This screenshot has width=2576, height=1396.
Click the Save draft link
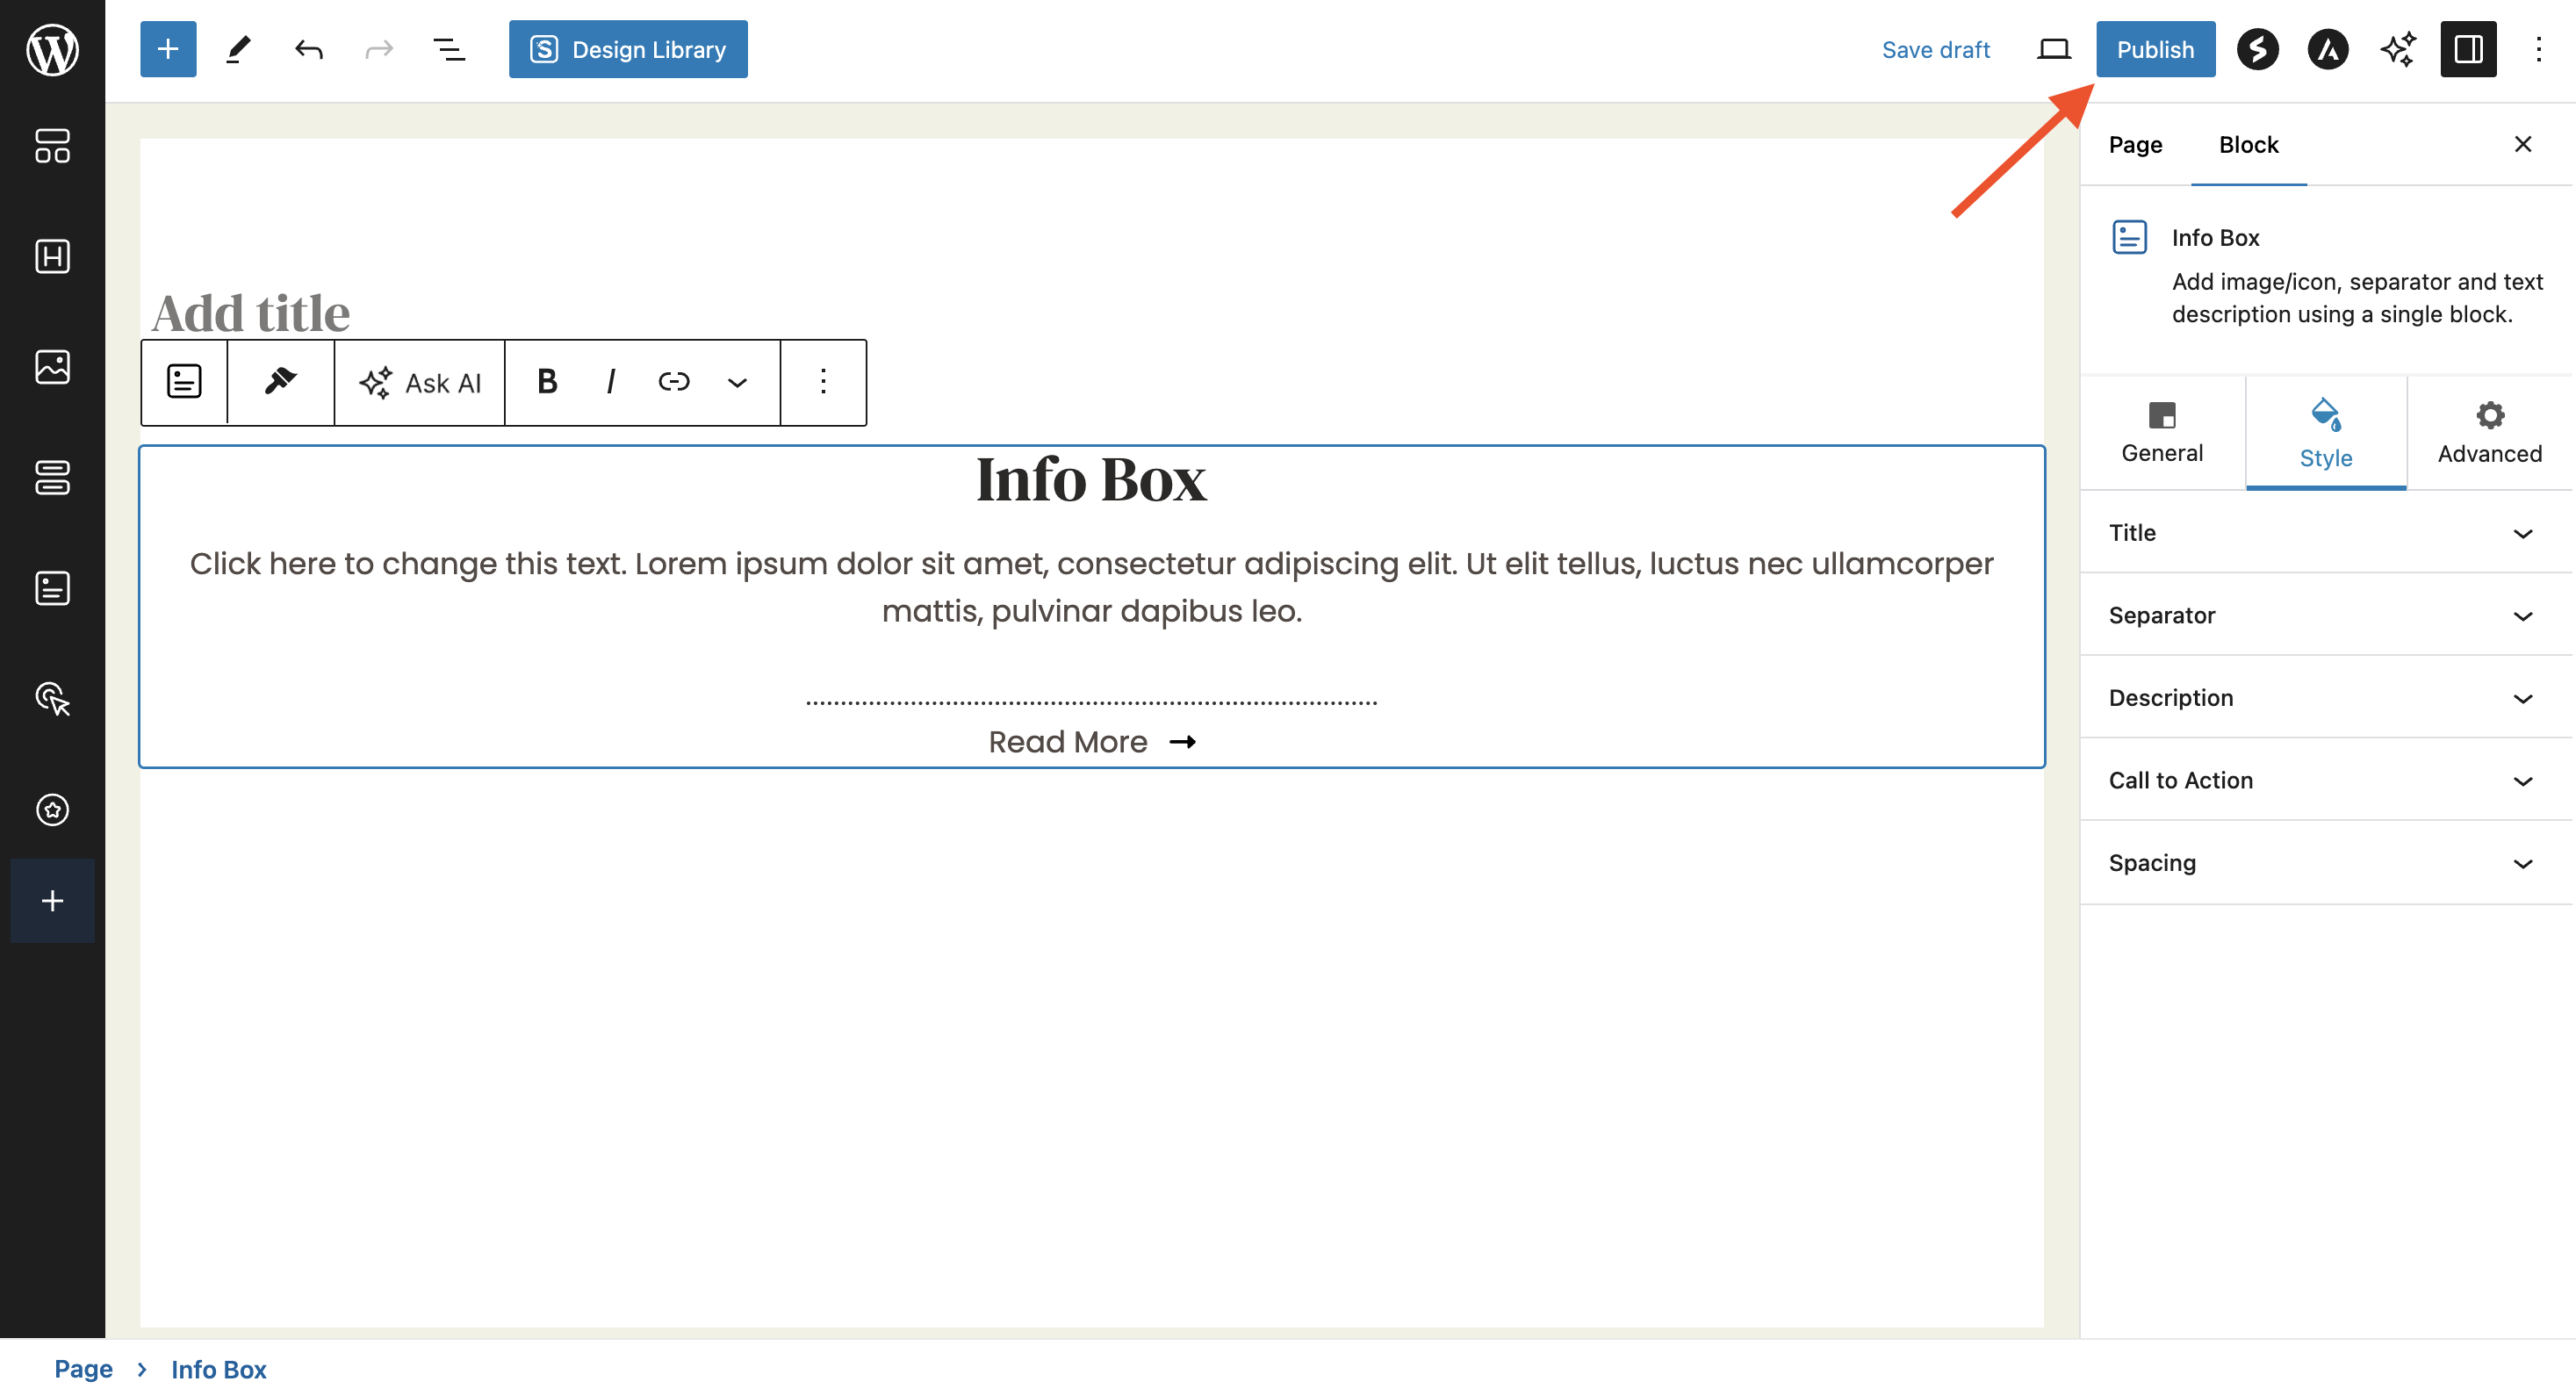coord(1935,49)
